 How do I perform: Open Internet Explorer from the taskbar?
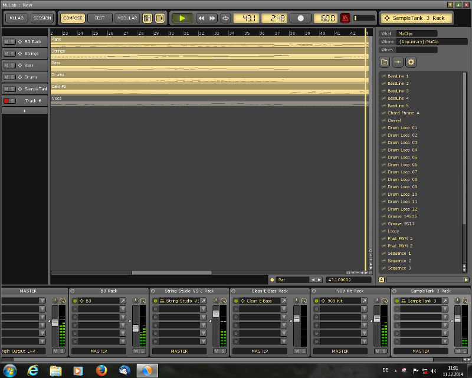pos(33,370)
